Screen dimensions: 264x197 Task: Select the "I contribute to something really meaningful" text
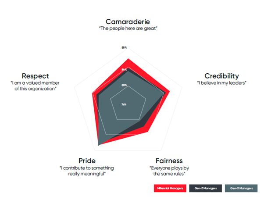click(x=87, y=171)
